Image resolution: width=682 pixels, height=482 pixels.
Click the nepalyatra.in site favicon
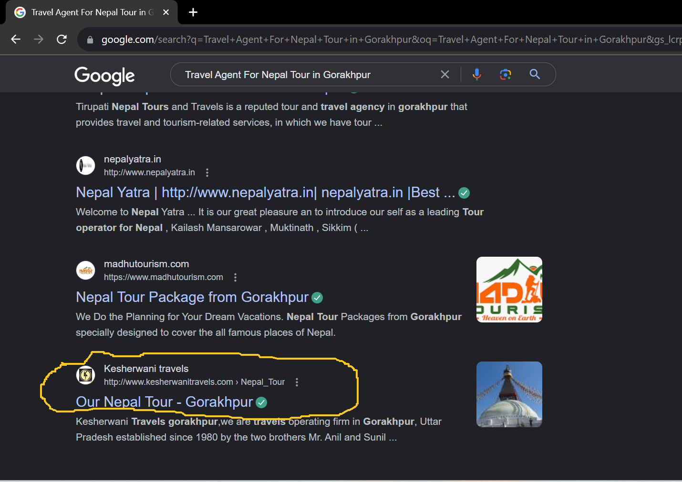coord(86,166)
